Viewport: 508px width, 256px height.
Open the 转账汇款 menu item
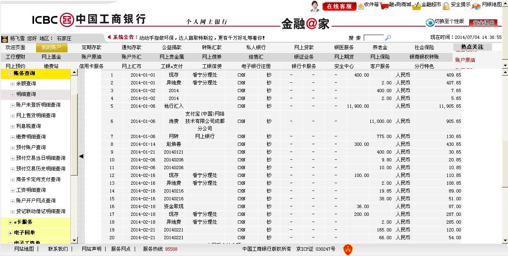[212, 48]
